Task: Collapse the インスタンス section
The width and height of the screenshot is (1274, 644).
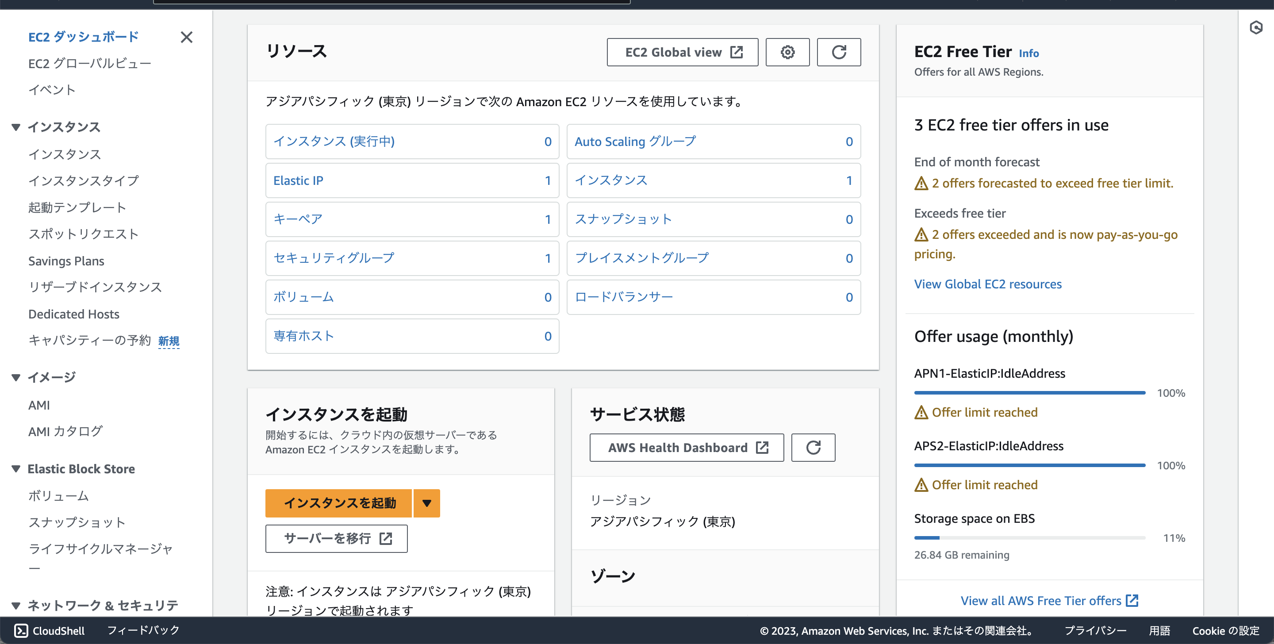Action: pos(16,126)
